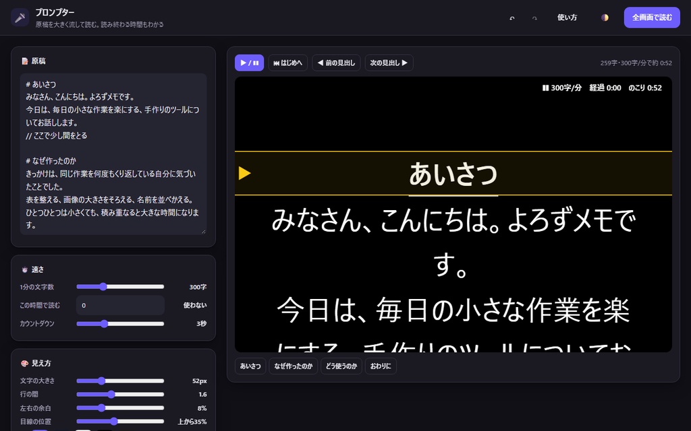Click the カウントダウン label
Viewport: 691px width, 431px height.
(x=37, y=324)
